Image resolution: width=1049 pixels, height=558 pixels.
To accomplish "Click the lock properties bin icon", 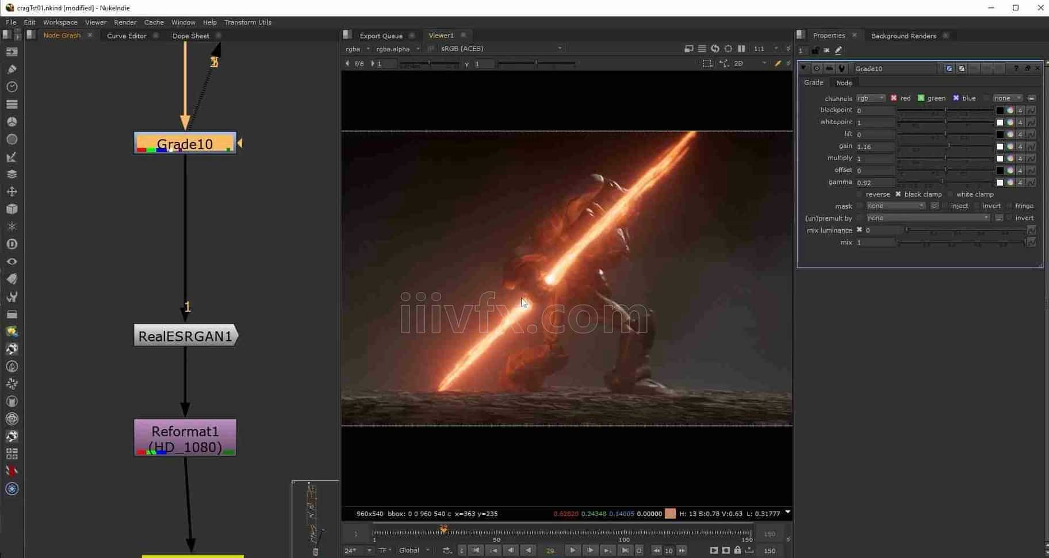I will tap(815, 51).
